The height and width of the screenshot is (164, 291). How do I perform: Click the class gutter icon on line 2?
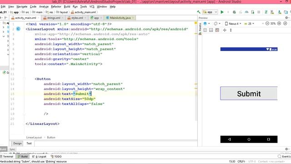click(18, 29)
